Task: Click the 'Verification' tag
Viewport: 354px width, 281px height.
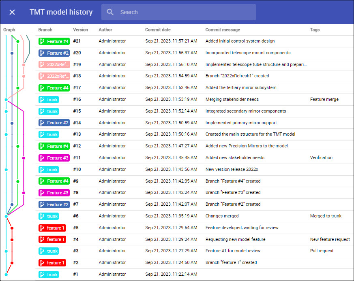Action: (321, 158)
